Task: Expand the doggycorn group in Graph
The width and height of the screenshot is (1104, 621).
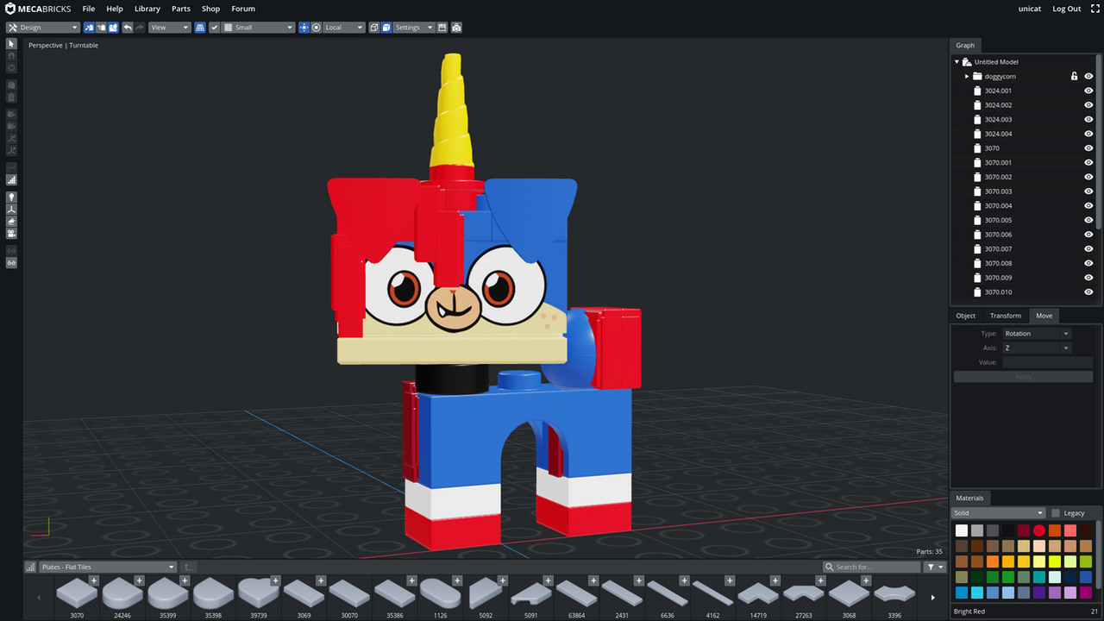Action: click(x=967, y=76)
